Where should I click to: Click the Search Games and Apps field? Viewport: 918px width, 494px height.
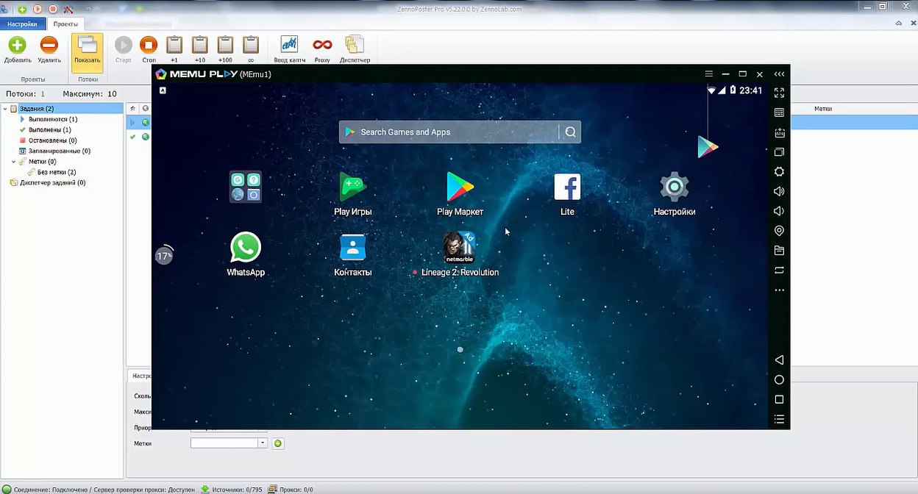tap(449, 132)
